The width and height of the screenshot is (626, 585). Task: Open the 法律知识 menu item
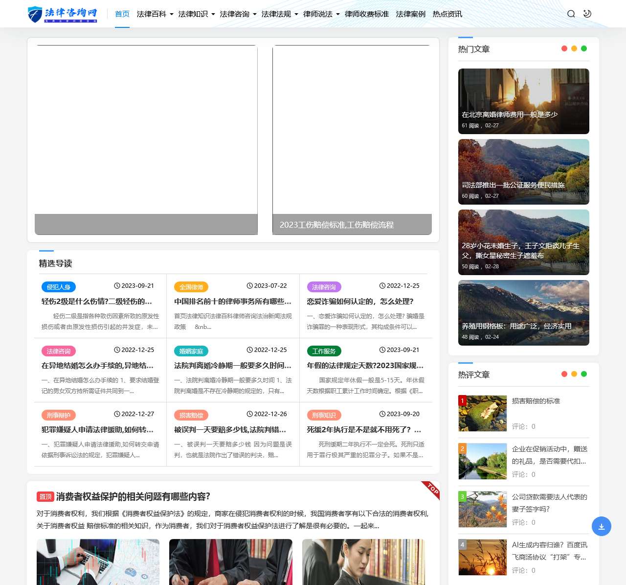click(193, 14)
